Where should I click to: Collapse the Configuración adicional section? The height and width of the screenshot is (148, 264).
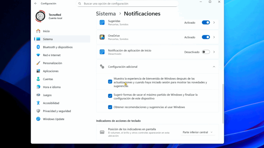(214, 67)
